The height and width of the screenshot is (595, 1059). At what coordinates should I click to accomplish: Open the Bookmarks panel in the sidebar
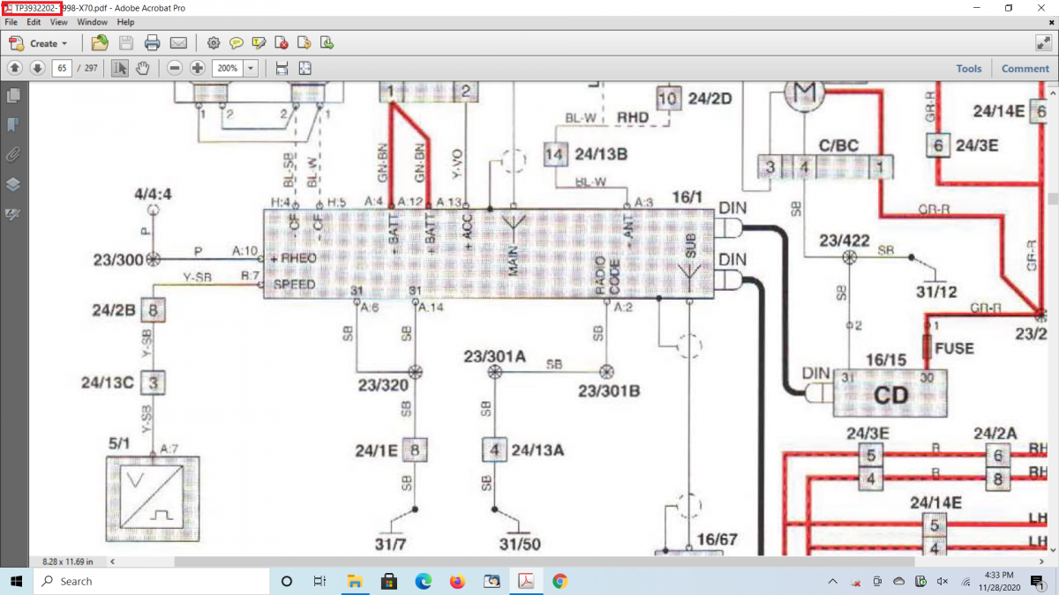[x=13, y=125]
